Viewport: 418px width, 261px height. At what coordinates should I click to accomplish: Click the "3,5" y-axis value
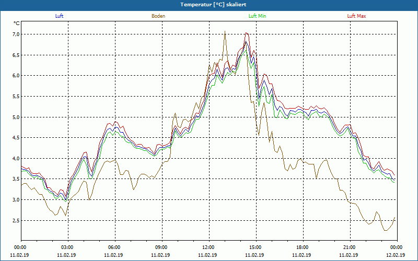click(16, 179)
